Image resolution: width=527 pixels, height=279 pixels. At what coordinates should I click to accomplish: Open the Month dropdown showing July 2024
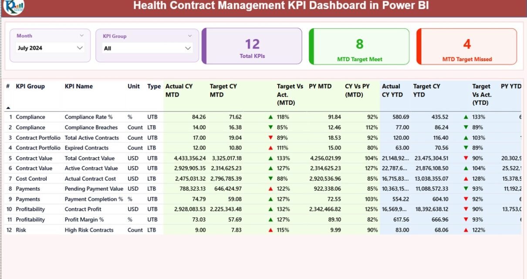[80, 48]
